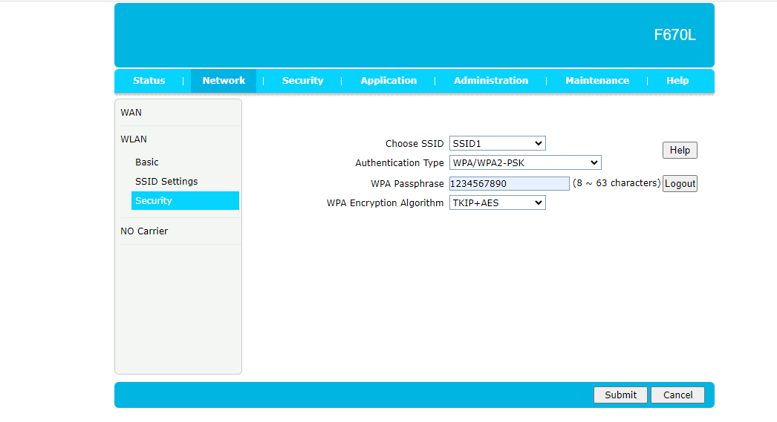Image resolution: width=777 pixels, height=422 pixels.
Task: Open Help in the top navigation bar
Action: click(x=677, y=81)
